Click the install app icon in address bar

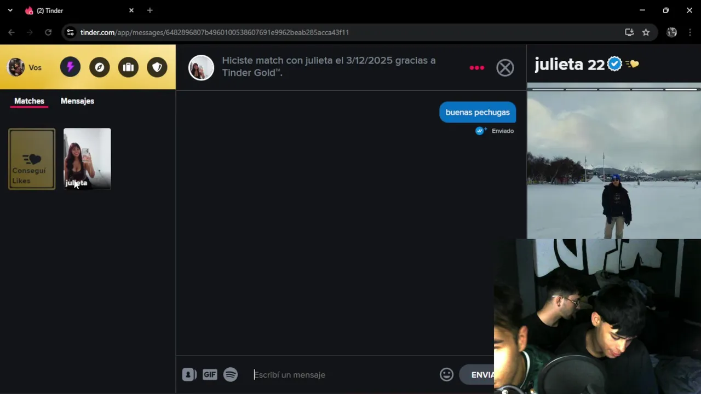click(629, 32)
